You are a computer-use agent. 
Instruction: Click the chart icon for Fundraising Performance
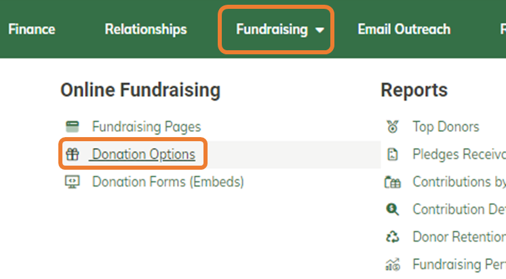(393, 265)
